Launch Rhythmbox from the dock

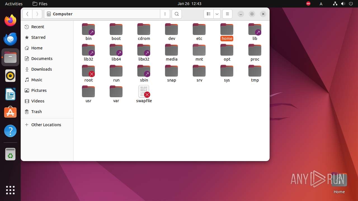click(10, 76)
